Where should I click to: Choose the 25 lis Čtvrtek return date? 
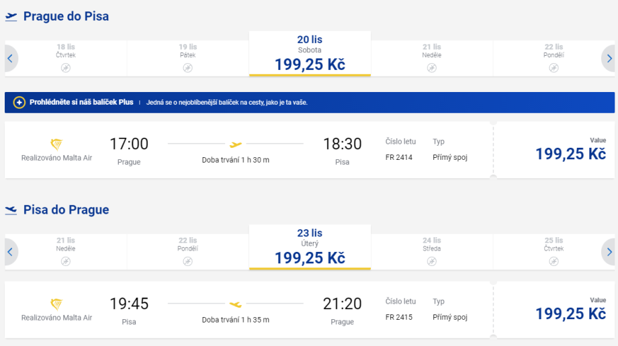point(554,251)
